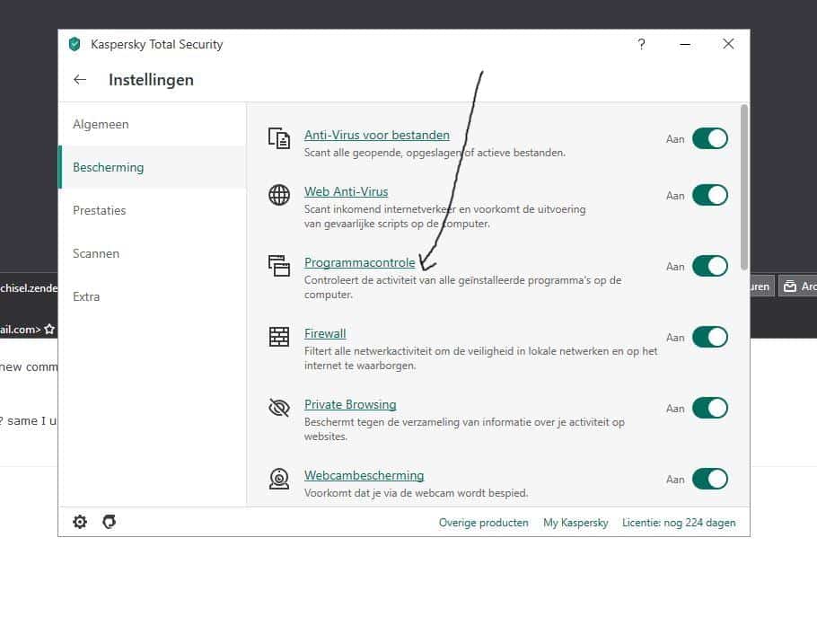The image size is (817, 626).
Task: Open the support headset icon
Action: pyautogui.click(x=109, y=522)
